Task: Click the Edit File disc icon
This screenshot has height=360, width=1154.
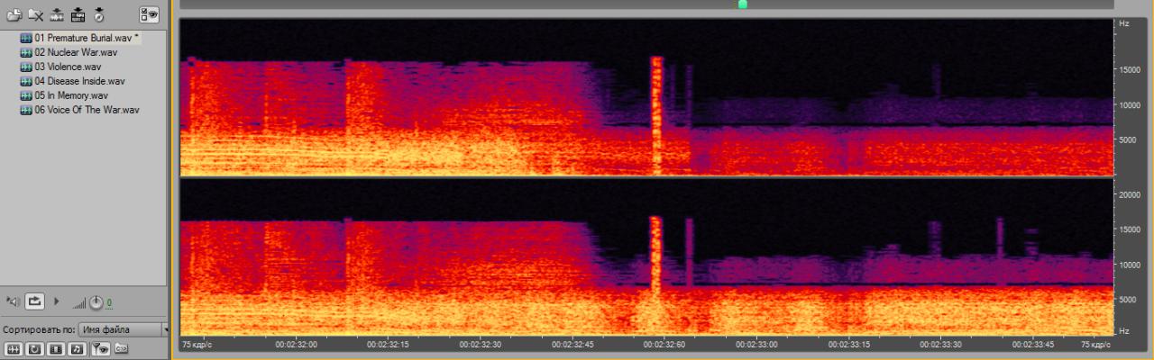Action: [98, 14]
